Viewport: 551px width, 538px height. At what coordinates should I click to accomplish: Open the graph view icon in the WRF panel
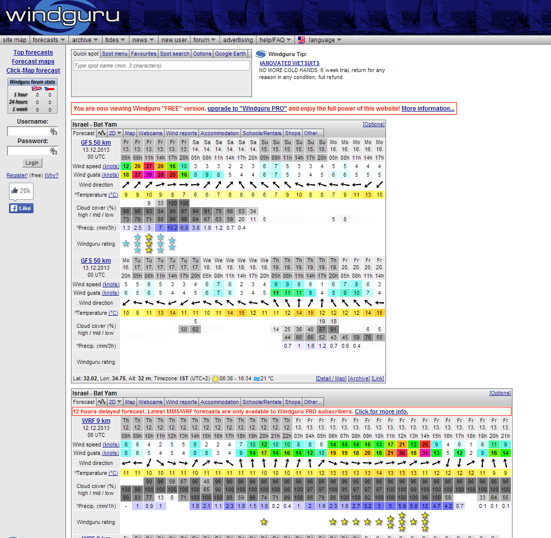[101, 402]
